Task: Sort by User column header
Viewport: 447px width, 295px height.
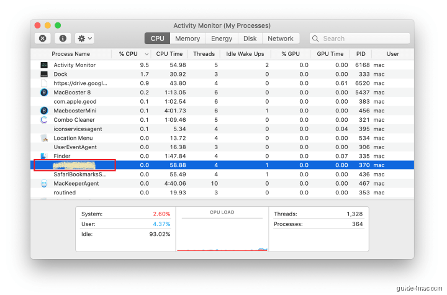Action: point(392,54)
